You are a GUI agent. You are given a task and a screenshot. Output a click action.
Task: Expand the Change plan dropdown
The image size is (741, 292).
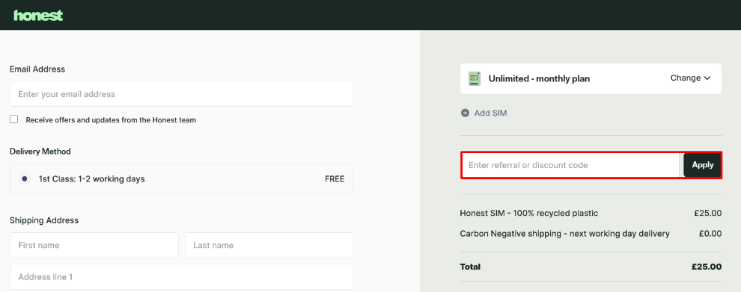pyautogui.click(x=690, y=78)
